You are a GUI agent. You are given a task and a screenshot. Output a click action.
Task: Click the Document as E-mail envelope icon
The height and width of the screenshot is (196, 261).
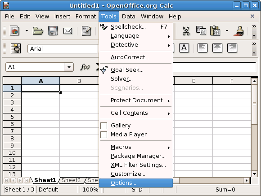[68, 31]
